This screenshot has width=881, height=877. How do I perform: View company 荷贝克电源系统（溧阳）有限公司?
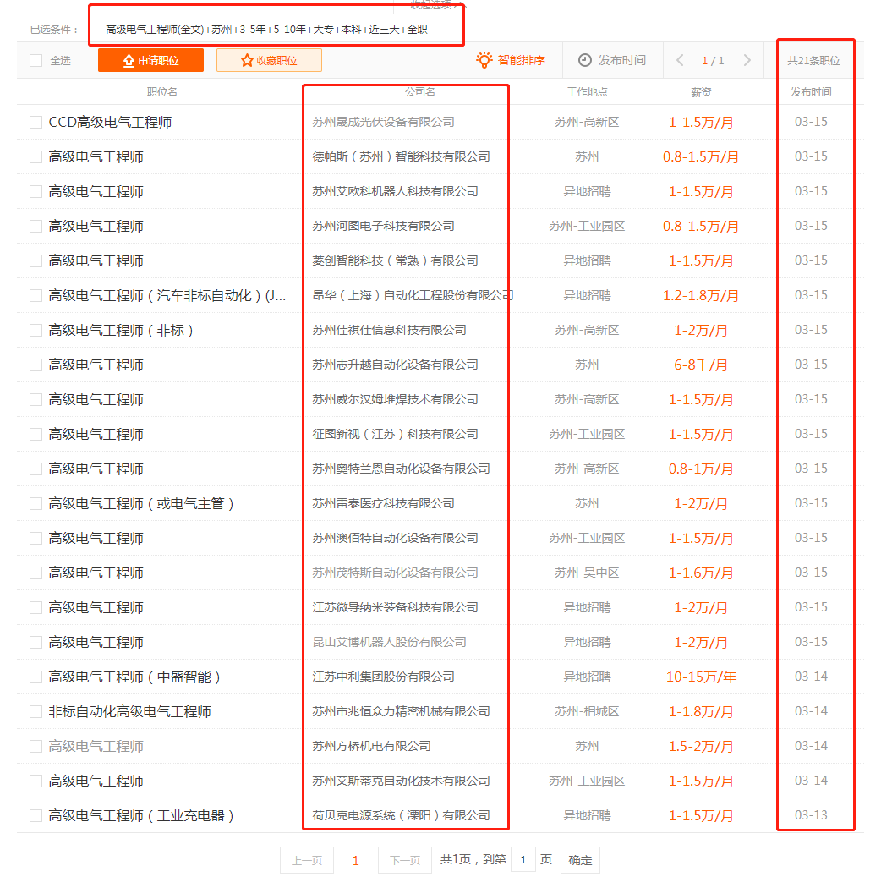pos(401,816)
